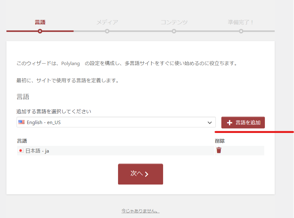Click the 準備完了！ step circle marker
Image resolution: width=294 pixels, height=218 pixels.
point(241,31)
